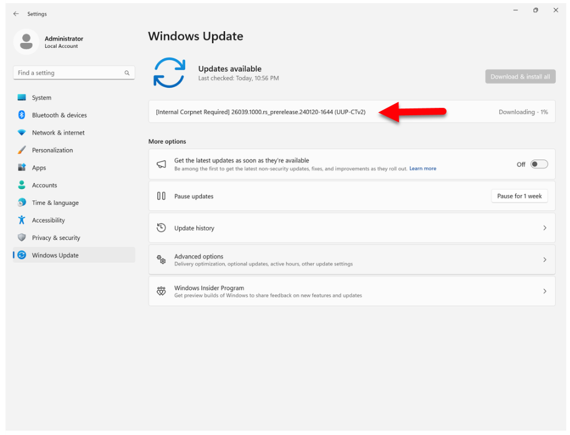570x435 pixels.
Task: Select Personalization in sidebar
Action: [x=74, y=150]
